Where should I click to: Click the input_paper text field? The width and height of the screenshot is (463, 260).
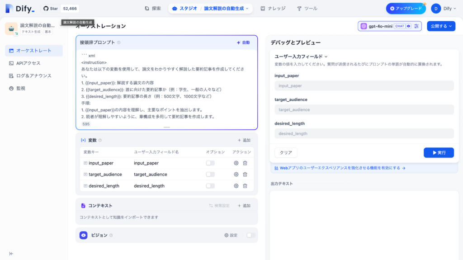[x=364, y=85]
